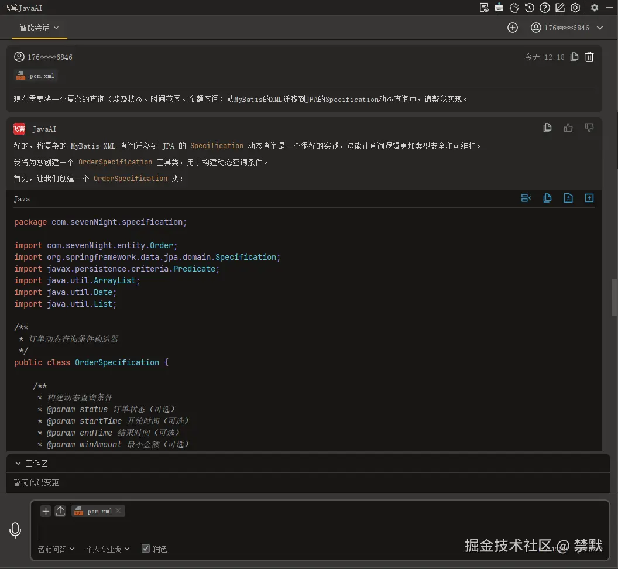618x569 pixels.
Task: Click the JavaAI logo avatar
Action: point(19,129)
